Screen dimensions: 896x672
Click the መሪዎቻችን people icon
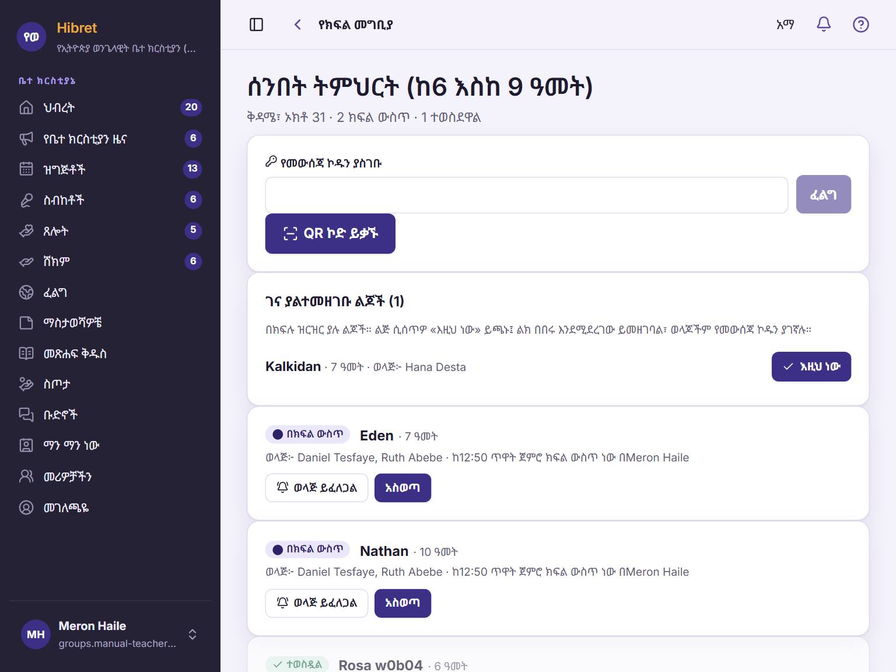click(x=26, y=477)
